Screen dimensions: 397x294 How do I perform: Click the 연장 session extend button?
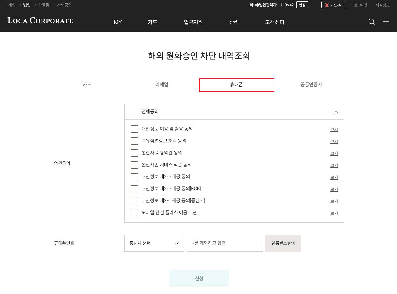[x=302, y=5]
